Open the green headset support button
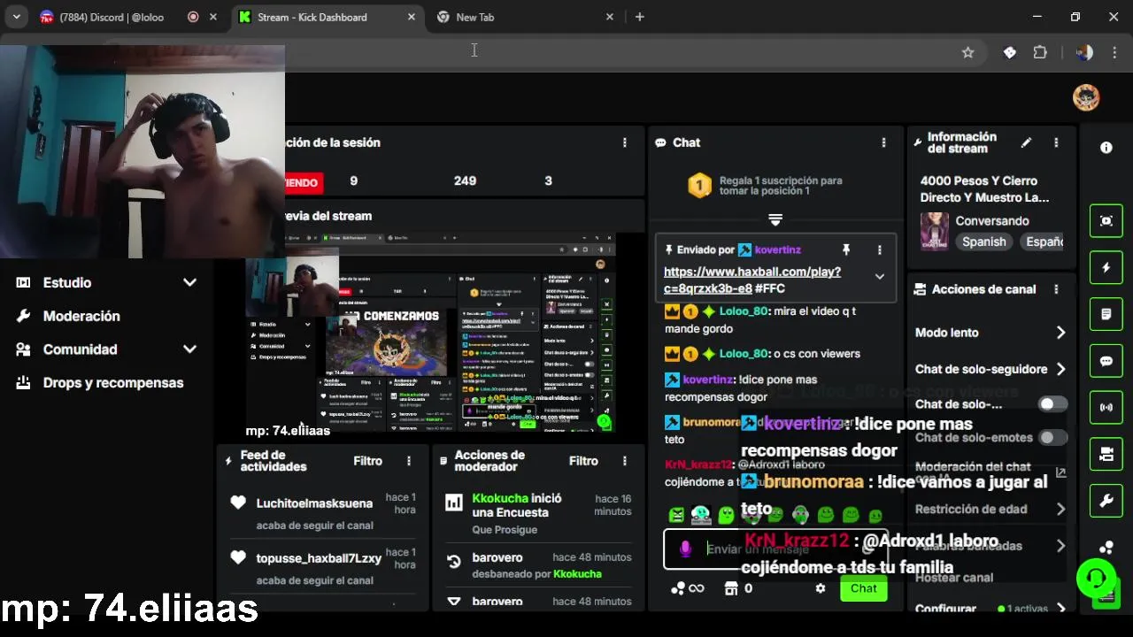This screenshot has height=637, width=1133. 1096,579
